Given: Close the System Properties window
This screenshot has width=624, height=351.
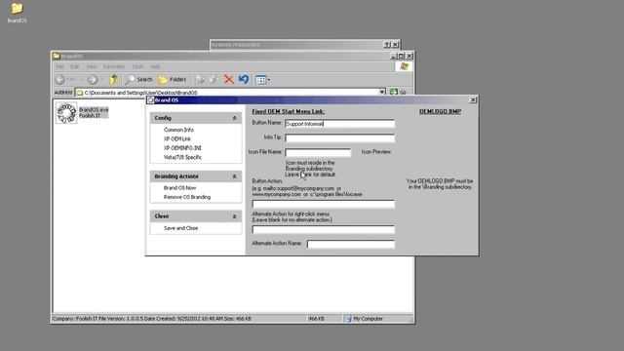Looking at the screenshot, I should (395, 45).
